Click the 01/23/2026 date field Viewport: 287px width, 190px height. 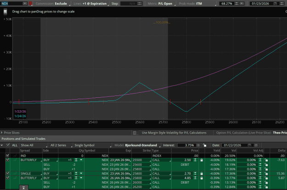coord(260,4)
